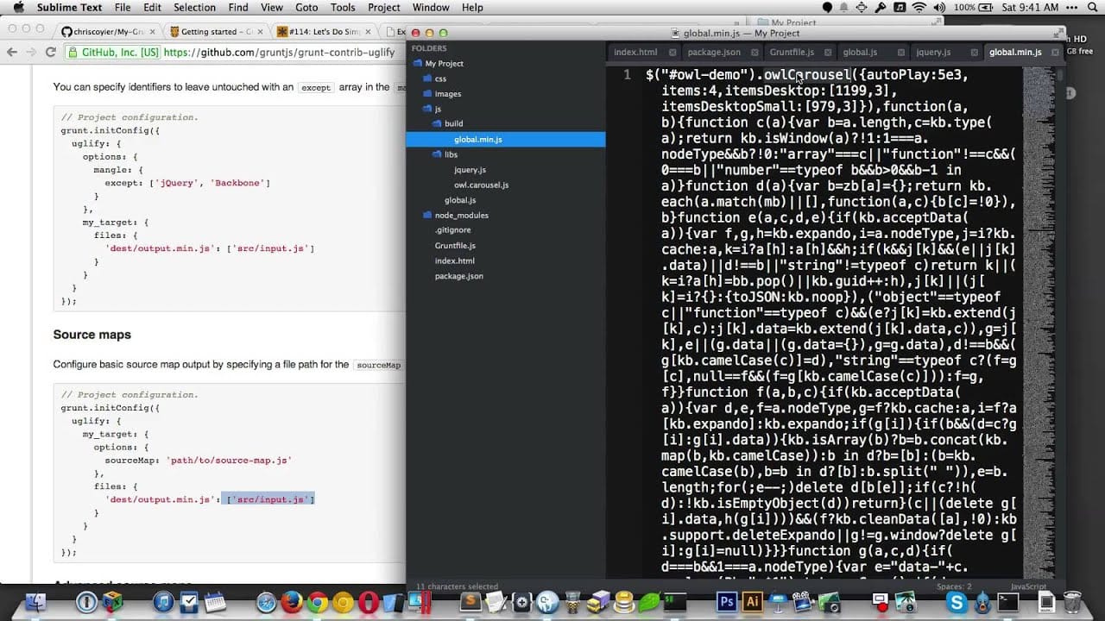This screenshot has width=1105, height=621.
Task: Expand the node_modules folder
Action: point(427,216)
